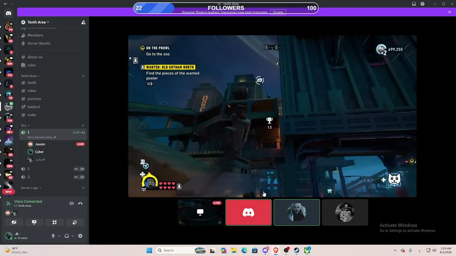
Task: Join voice channel 2
Action: click(53, 169)
